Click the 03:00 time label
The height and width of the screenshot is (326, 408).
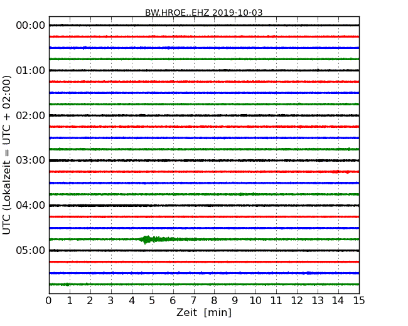[31, 160]
